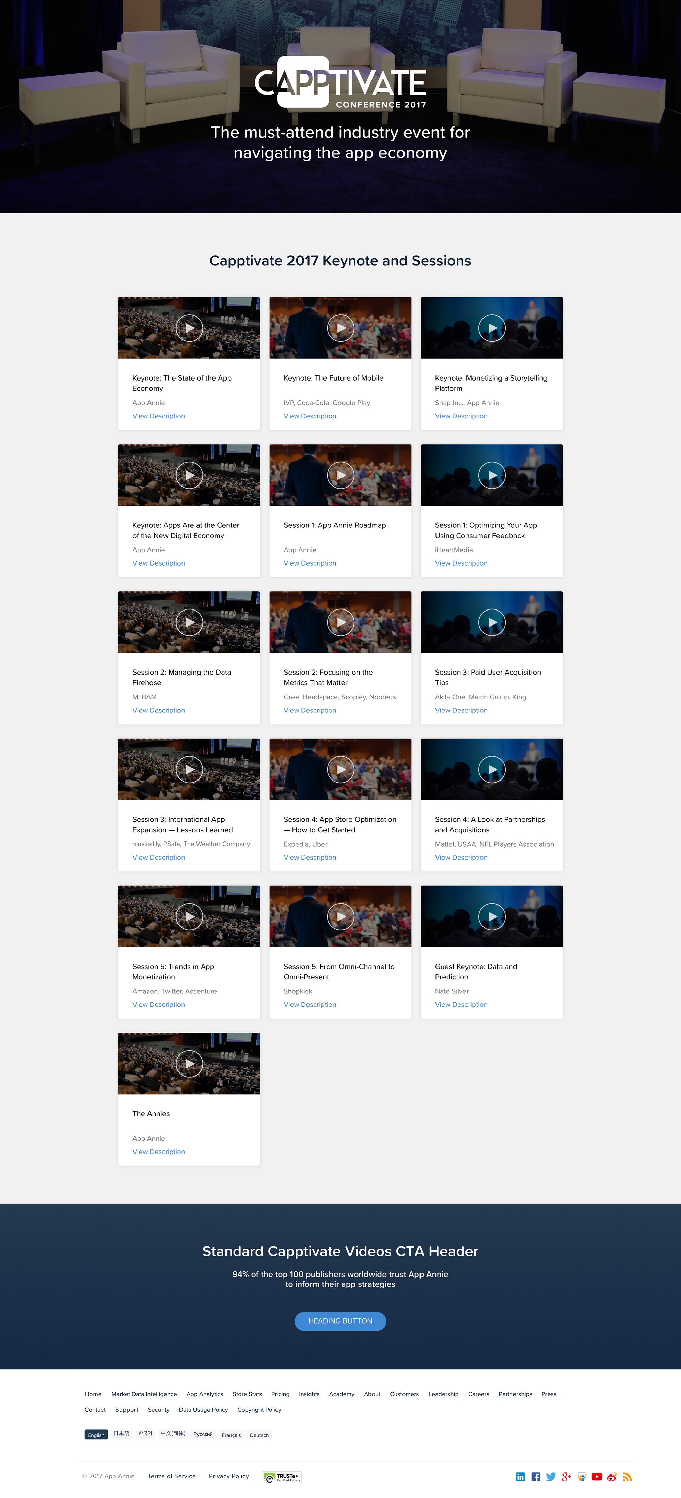This screenshot has height=1498, width=681.
Task: Open the Weibo icon in footer
Action: pos(612,1477)
